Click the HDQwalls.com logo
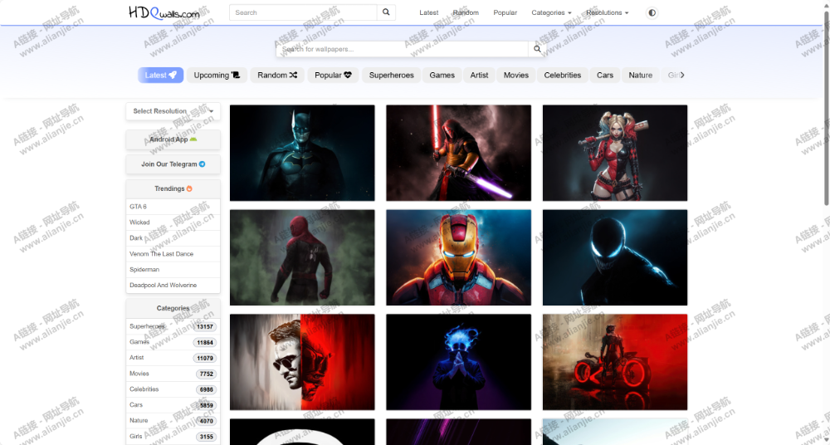Image resolution: width=830 pixels, height=445 pixels. point(164,12)
